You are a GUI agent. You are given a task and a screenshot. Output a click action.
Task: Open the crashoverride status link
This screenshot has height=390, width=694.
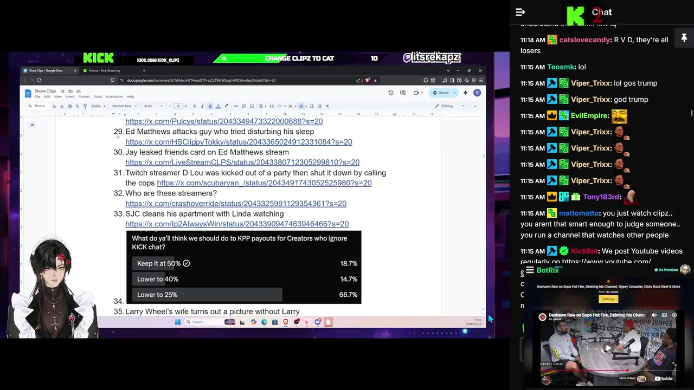(x=236, y=204)
